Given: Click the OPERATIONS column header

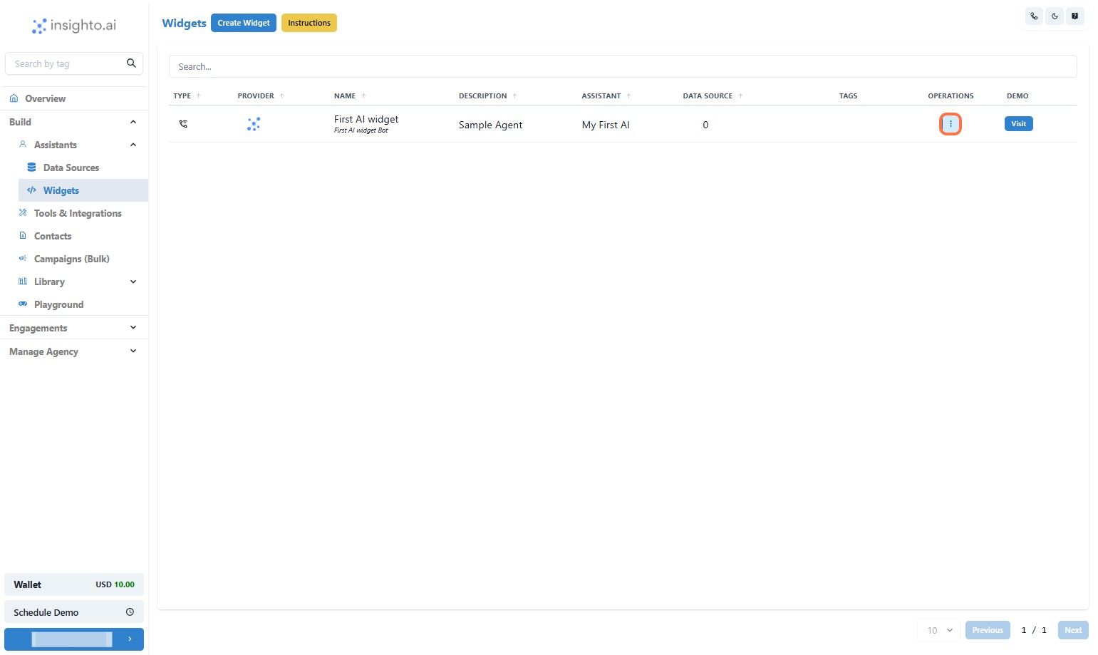Looking at the screenshot, I should (951, 96).
